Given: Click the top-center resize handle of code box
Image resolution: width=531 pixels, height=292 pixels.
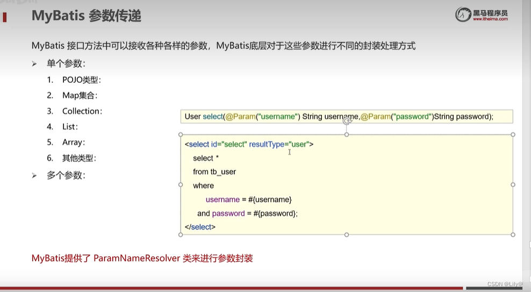Looking at the screenshot, I should click(347, 134).
